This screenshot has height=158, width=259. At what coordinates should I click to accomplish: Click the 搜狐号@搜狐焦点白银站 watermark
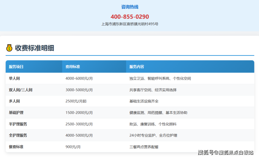point(225,152)
